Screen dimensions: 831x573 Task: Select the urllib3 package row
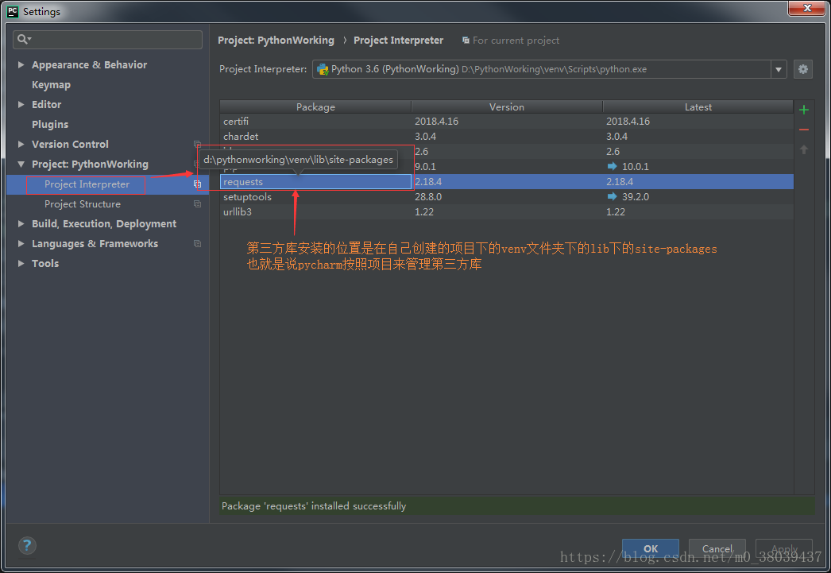(x=507, y=211)
